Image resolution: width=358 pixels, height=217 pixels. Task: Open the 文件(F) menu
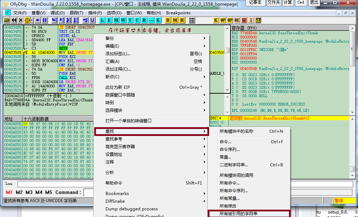pyautogui.click(x=20, y=13)
